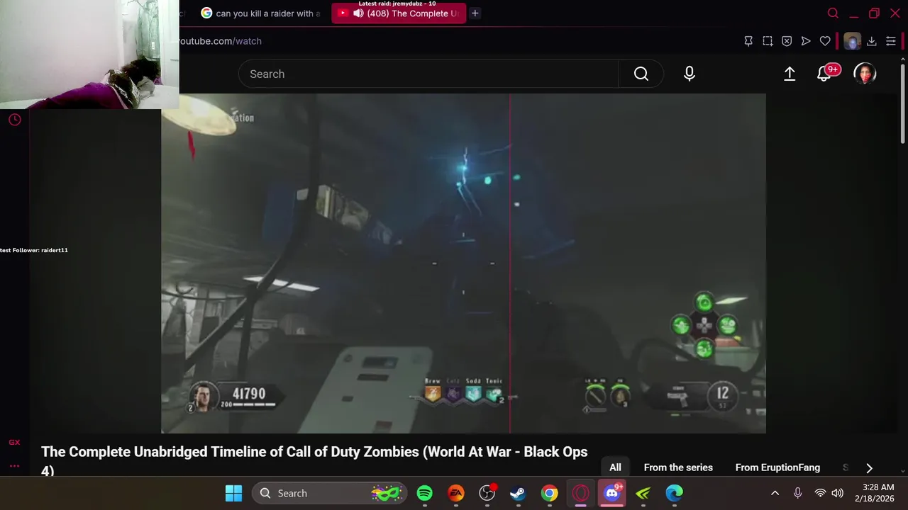
Task: Open the ad blocker shield icon
Action: pyautogui.click(x=787, y=41)
